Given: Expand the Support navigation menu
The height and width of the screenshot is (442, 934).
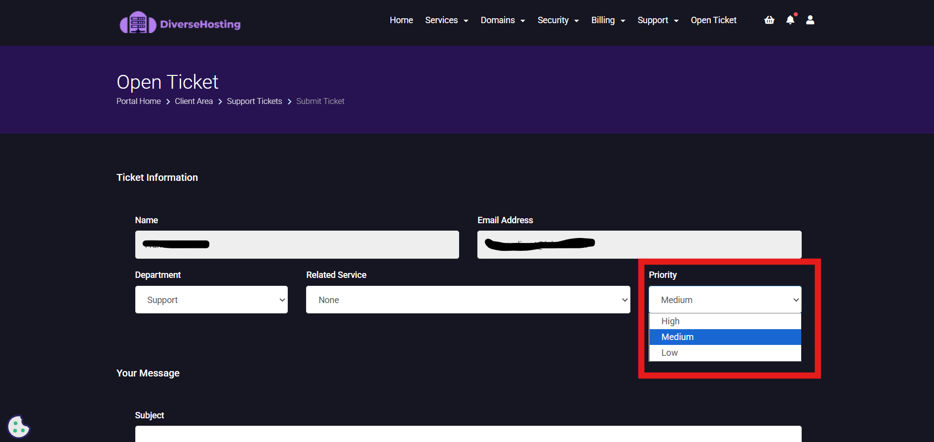Looking at the screenshot, I should pos(658,20).
